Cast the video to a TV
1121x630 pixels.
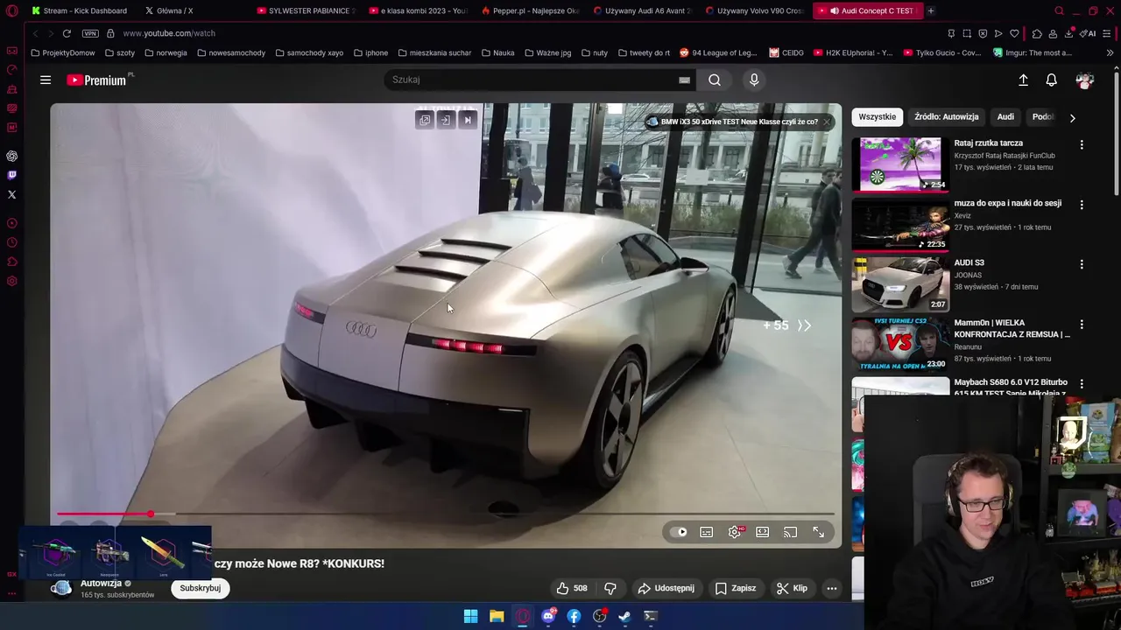(x=791, y=532)
